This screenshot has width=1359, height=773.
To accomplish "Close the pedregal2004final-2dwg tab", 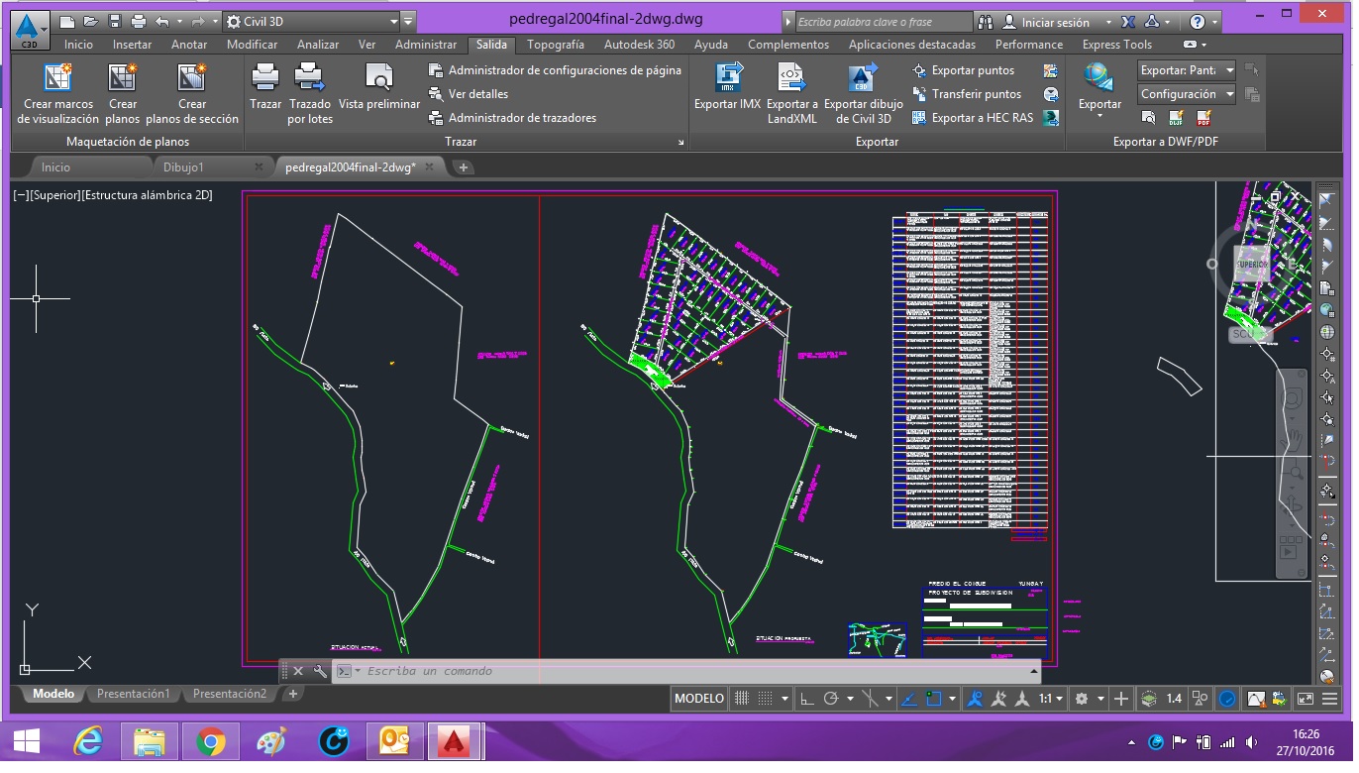I will point(429,167).
